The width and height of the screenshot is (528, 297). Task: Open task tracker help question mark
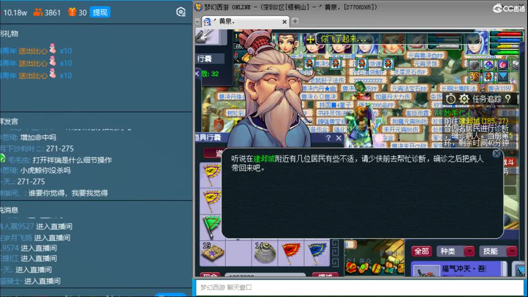508,99
